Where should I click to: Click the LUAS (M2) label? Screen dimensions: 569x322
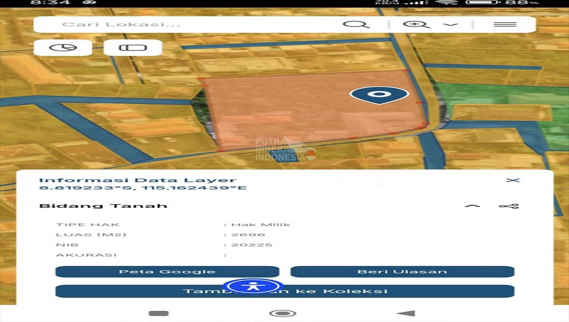pos(91,235)
